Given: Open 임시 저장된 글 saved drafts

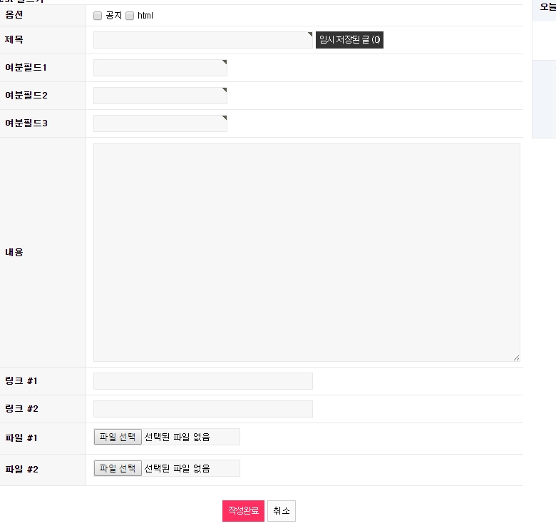Looking at the screenshot, I should click(x=349, y=40).
